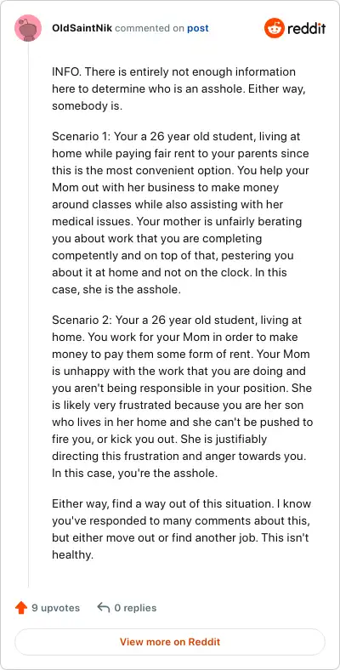This screenshot has width=340, height=670.
Task: Click the "View more on Reddit" button
Action: 170,642
